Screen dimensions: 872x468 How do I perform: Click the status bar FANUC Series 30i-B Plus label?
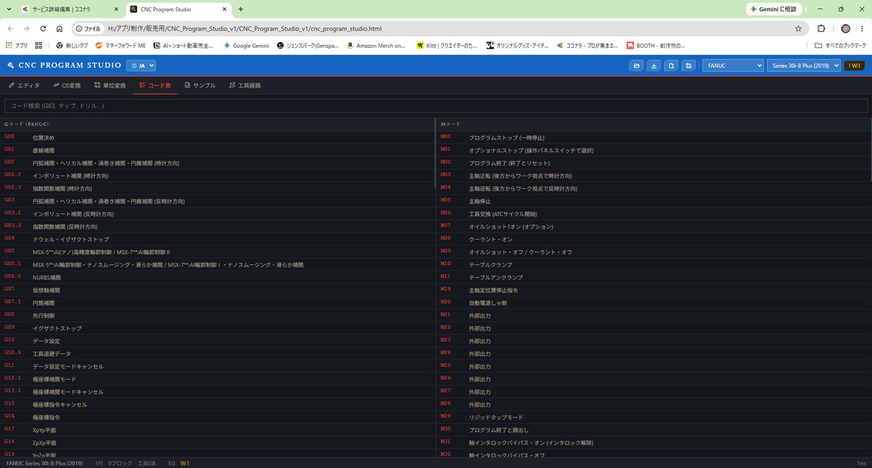tap(44, 463)
